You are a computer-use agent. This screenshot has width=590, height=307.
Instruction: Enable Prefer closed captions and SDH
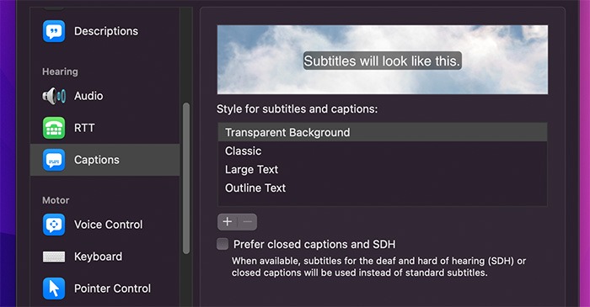pyautogui.click(x=223, y=244)
